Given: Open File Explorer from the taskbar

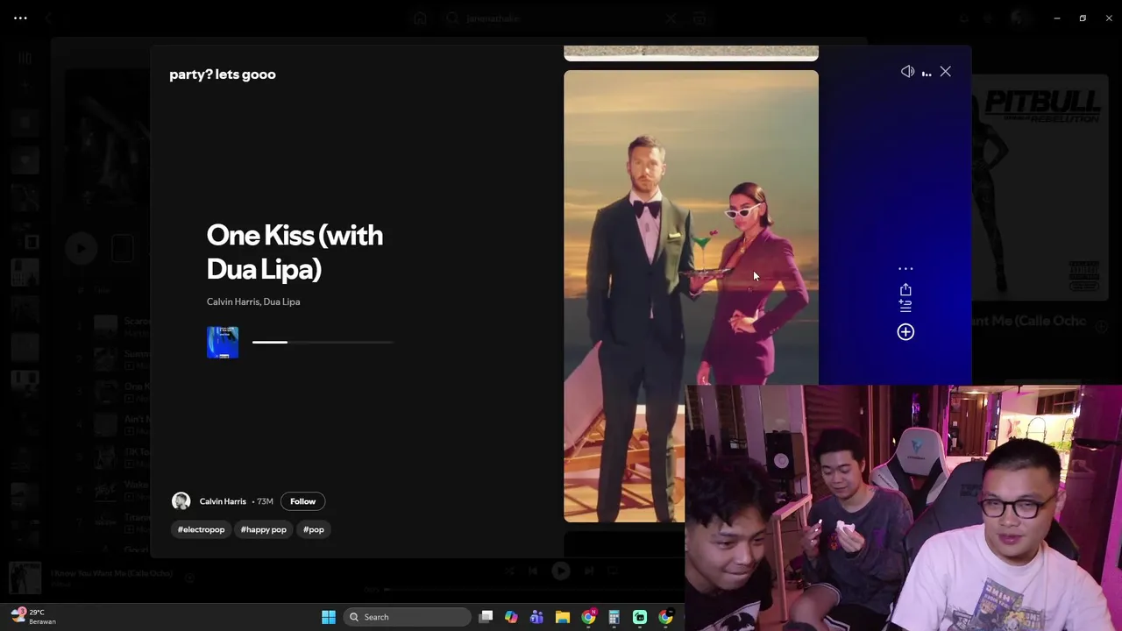Looking at the screenshot, I should click(x=563, y=617).
